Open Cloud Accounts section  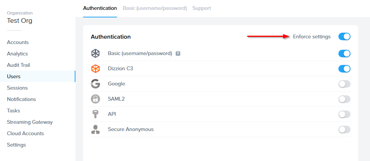pos(25,133)
